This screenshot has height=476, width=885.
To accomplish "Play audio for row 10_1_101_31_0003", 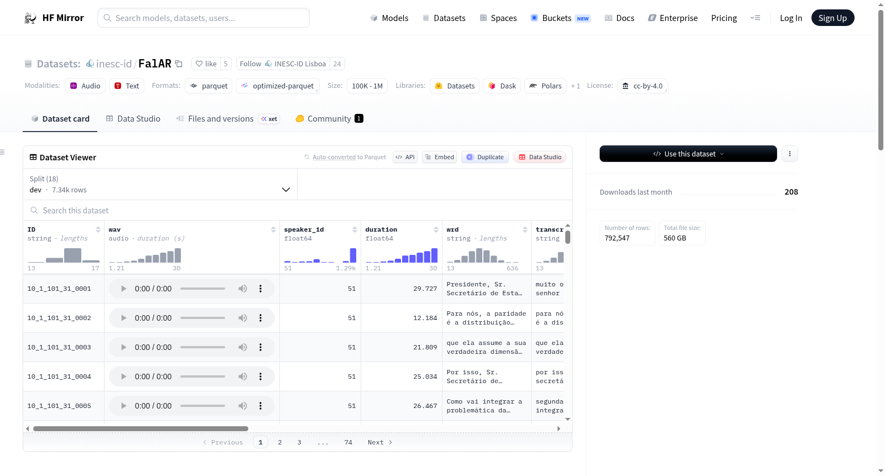I will pos(123,347).
